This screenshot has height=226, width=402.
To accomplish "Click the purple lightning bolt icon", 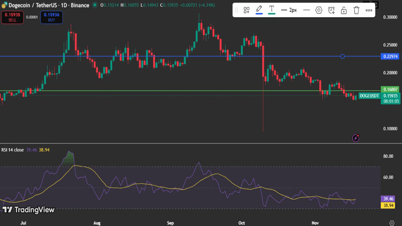I will (355, 138).
